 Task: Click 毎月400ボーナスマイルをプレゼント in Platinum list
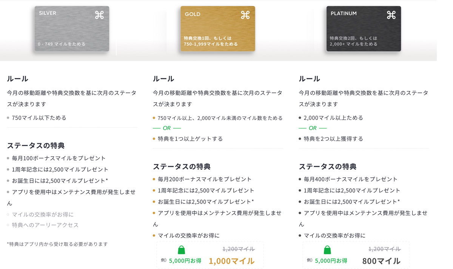350,179
